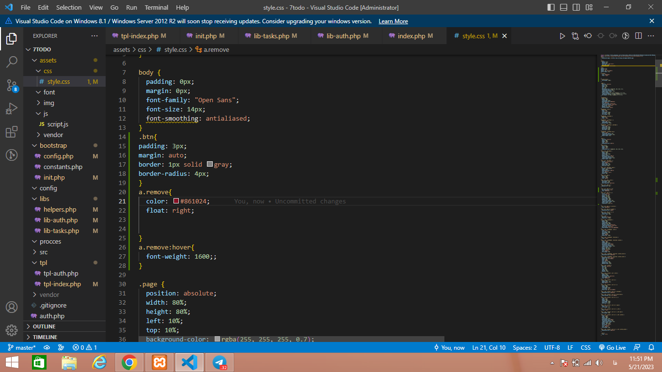Viewport: 662px width, 372px height.
Task: Click LF end of line setting
Action: (x=570, y=348)
